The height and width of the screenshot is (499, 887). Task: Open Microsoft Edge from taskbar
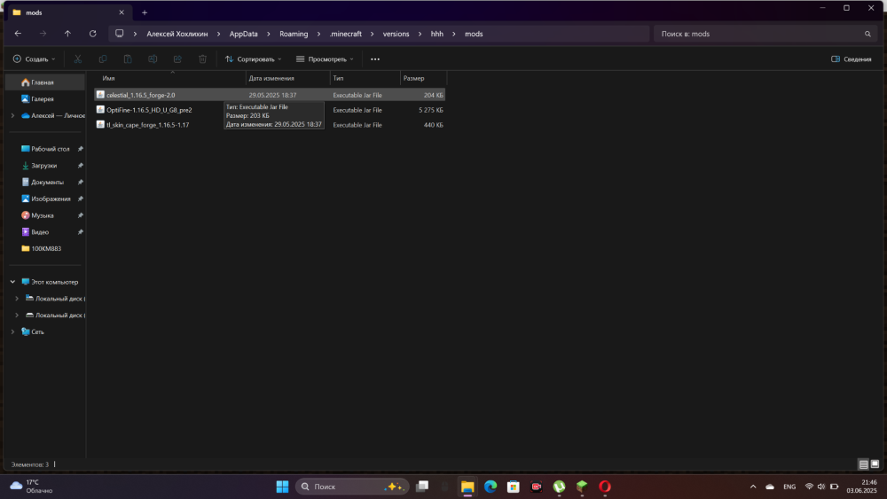pos(491,487)
